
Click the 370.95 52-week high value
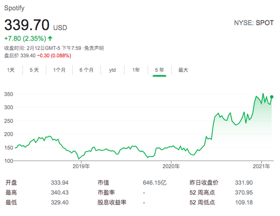pyautogui.click(x=244, y=193)
